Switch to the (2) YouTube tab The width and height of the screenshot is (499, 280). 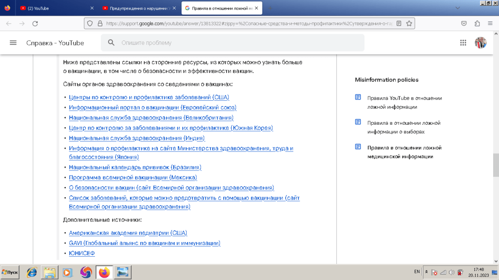click(54, 8)
